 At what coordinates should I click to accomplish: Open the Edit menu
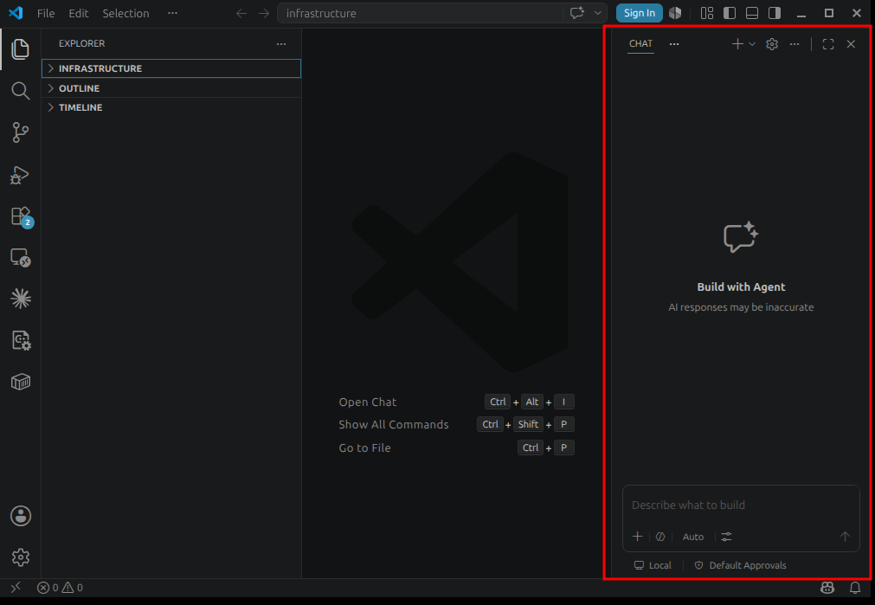pos(79,13)
